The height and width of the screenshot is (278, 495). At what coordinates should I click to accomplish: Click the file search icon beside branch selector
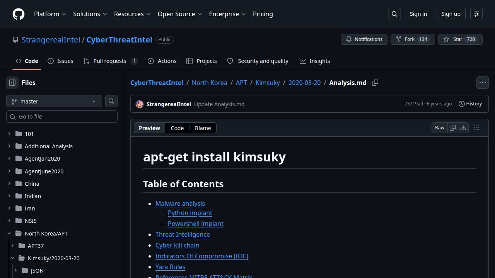pos(111,101)
